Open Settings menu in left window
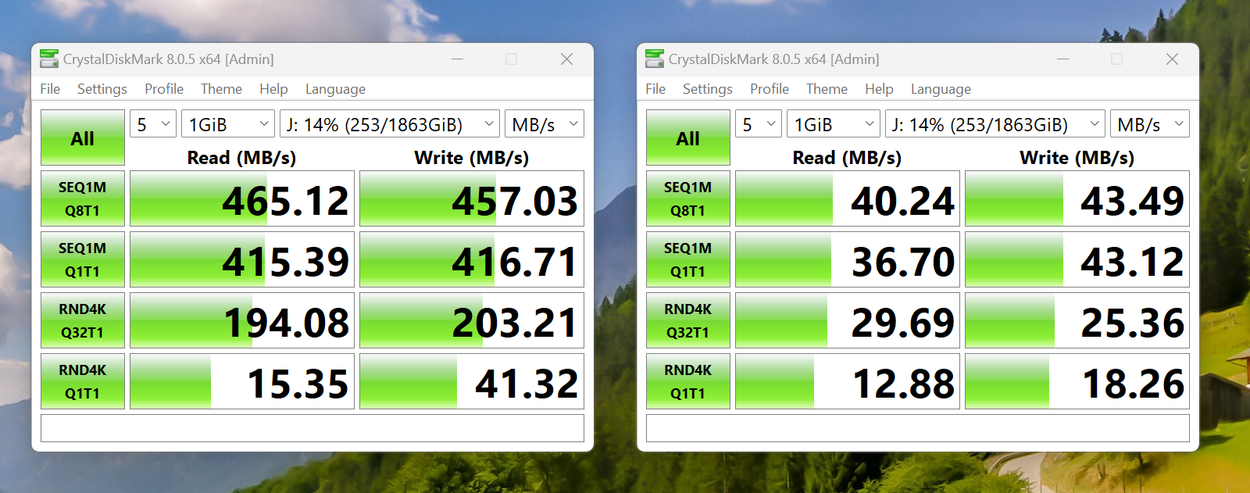The width and height of the screenshot is (1250, 493). tap(102, 89)
